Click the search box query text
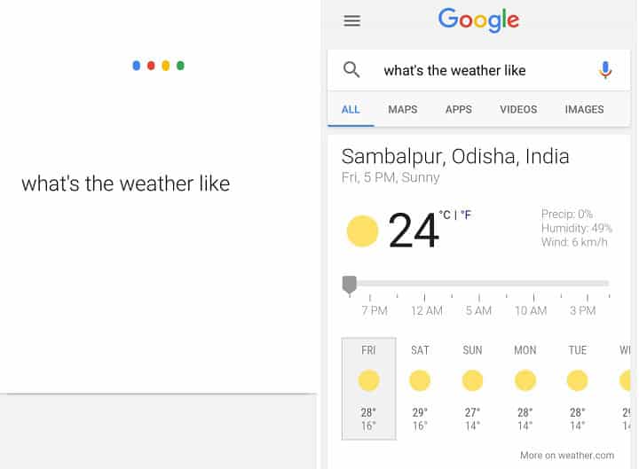The height and width of the screenshot is (469, 639). (454, 70)
